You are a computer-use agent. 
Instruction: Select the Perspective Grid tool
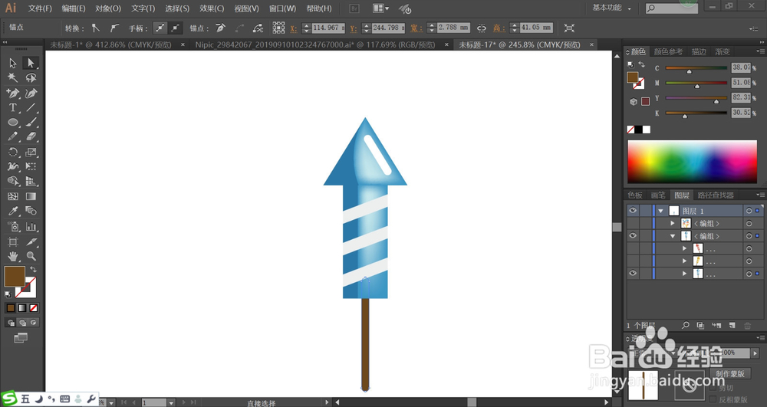[31, 181]
